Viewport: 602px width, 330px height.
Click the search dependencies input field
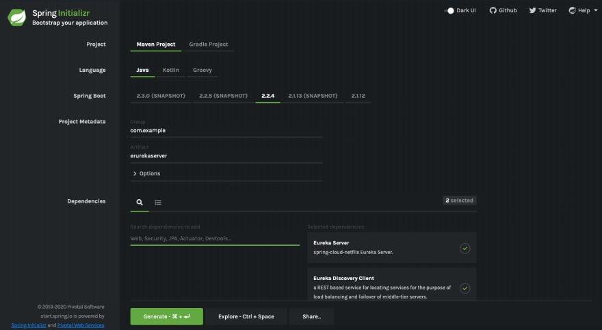[x=215, y=238]
